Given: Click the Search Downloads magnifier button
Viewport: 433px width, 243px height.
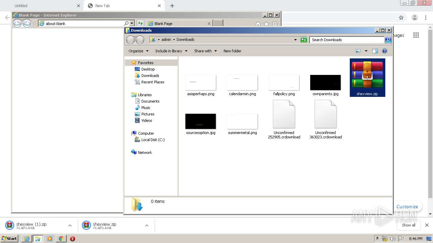Looking at the screenshot, I should point(388,40).
